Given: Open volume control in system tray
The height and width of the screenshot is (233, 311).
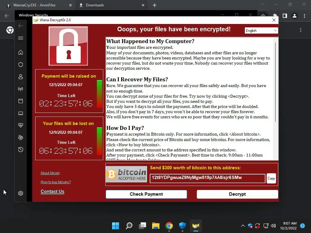Looking at the screenshot, I should [x=273, y=226].
